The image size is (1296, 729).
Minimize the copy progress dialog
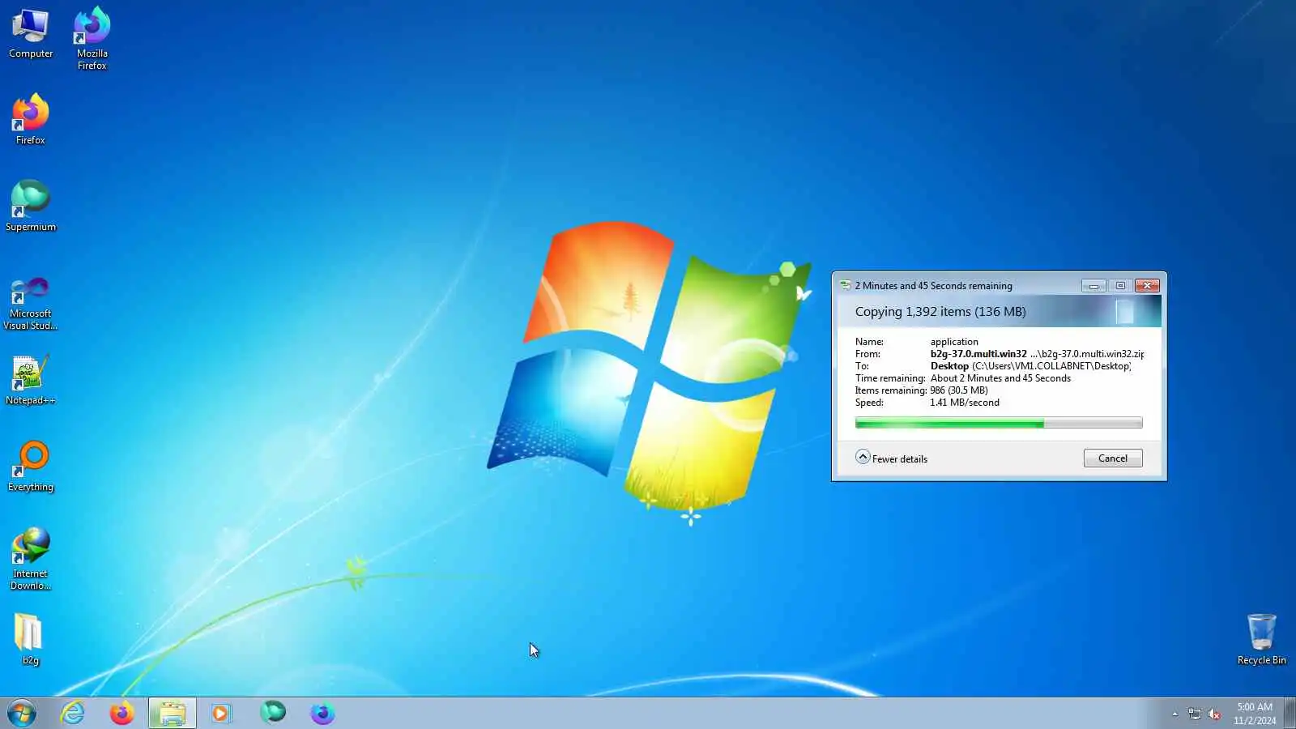click(x=1093, y=285)
